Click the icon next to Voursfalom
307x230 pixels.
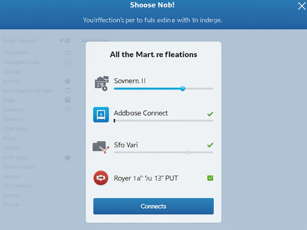[x=67, y=53]
